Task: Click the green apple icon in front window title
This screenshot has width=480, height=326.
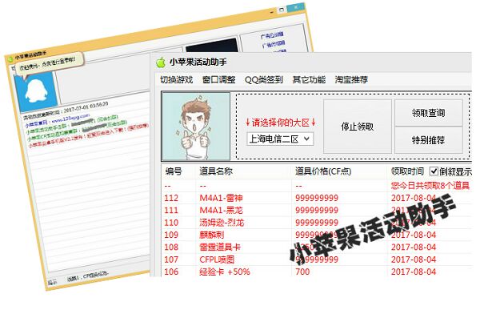Action: [161, 62]
